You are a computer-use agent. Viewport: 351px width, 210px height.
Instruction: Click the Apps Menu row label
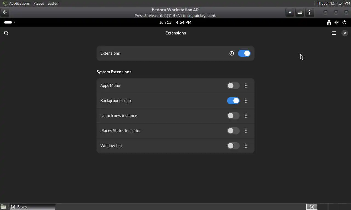click(110, 86)
